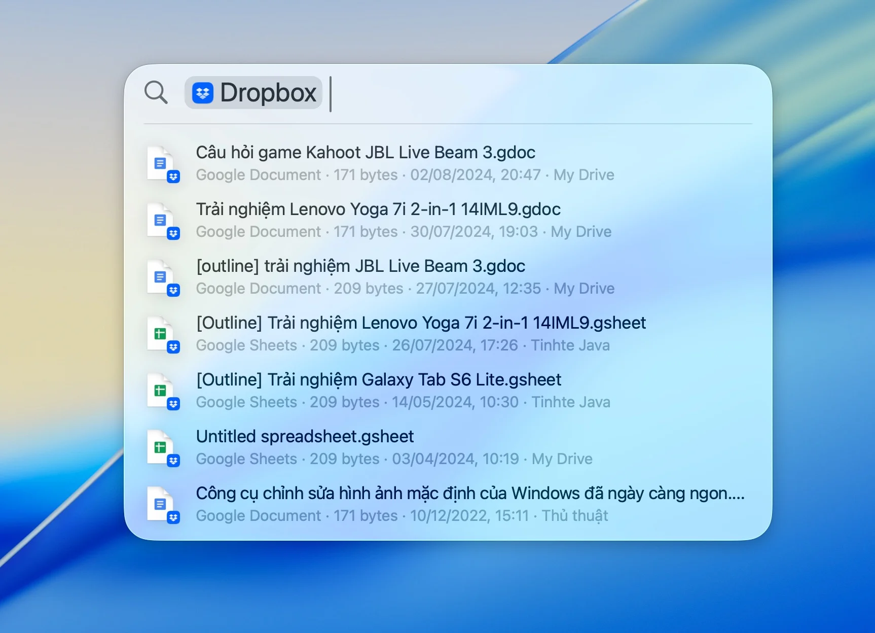Viewport: 875px width, 633px height.
Task: Select "Câu hỏi game Kahoot JBL Live Beam 3.gdoc"
Action: [366, 152]
